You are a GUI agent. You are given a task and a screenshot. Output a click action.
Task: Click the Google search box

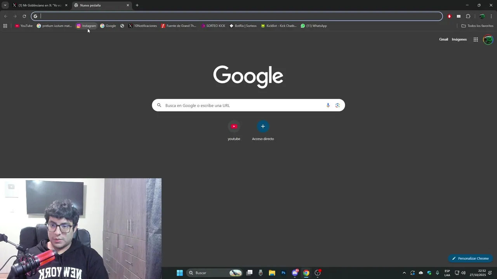[248, 105]
